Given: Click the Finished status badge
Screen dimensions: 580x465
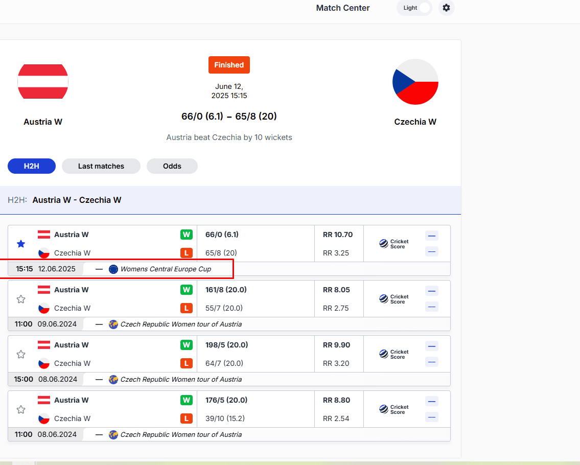Looking at the screenshot, I should pyautogui.click(x=229, y=65).
